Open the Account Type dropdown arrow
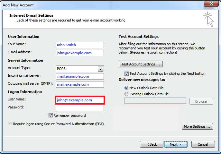This screenshot has height=154, width=221. point(100,69)
